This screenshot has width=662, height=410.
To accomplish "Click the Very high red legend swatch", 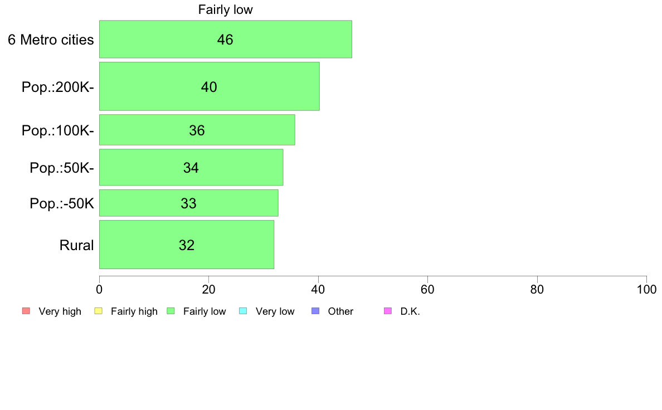I will pyautogui.click(x=26, y=311).
